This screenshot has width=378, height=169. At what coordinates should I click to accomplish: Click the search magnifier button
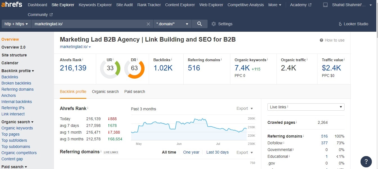click(199, 24)
